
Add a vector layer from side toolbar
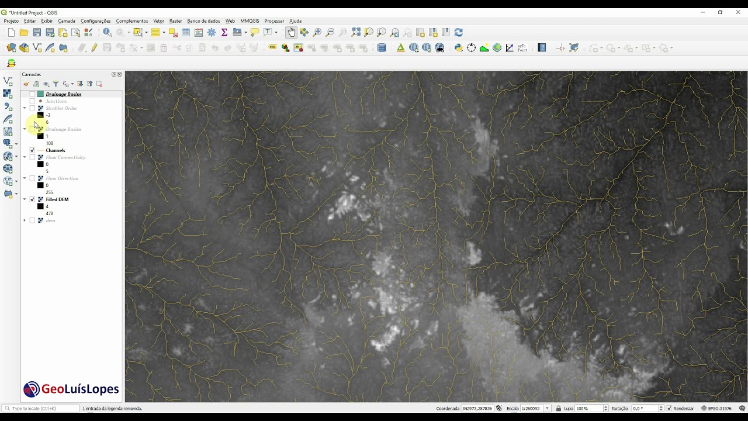pos(8,81)
